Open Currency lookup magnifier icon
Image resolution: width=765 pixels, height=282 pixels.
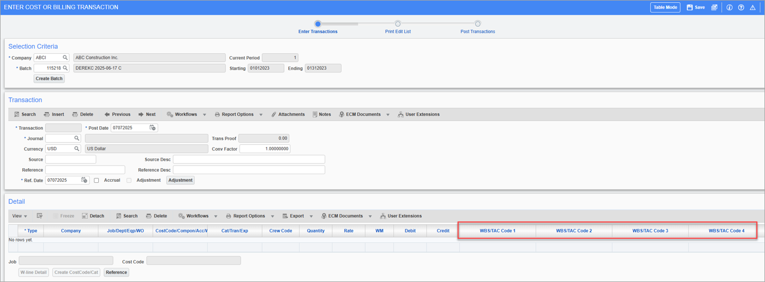77,149
